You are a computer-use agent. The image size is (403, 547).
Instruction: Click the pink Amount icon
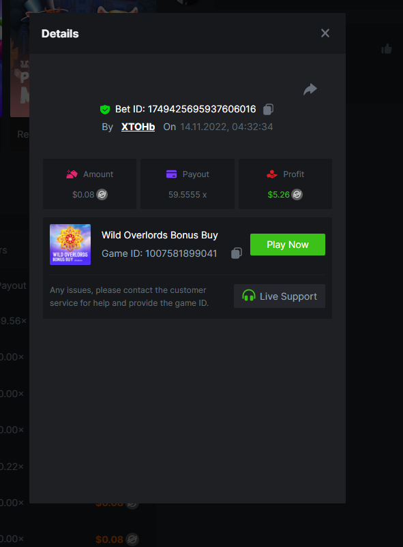(x=72, y=174)
